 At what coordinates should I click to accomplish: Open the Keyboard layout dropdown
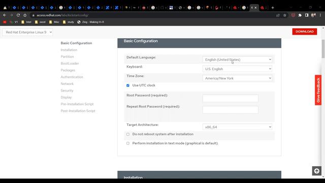coord(237,69)
